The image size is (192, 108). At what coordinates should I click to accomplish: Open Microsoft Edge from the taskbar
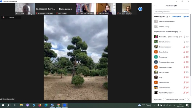click(46, 105)
